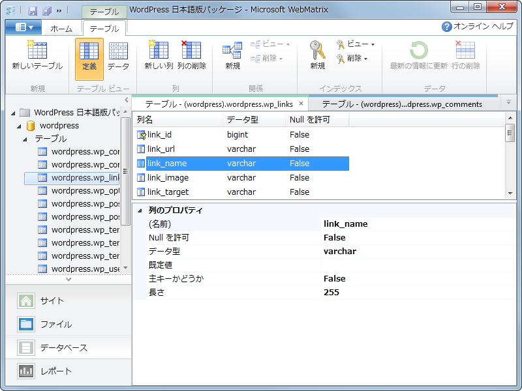
Task: Select the link_target column row
Action: pyautogui.click(x=242, y=192)
